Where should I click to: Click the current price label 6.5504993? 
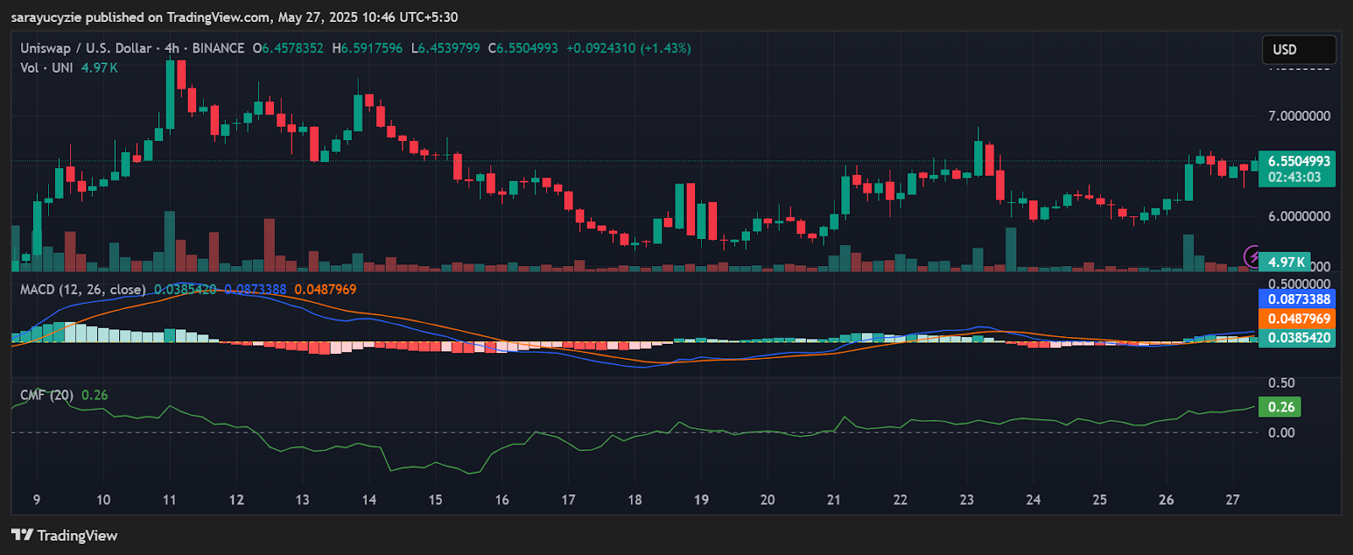coord(1298,161)
